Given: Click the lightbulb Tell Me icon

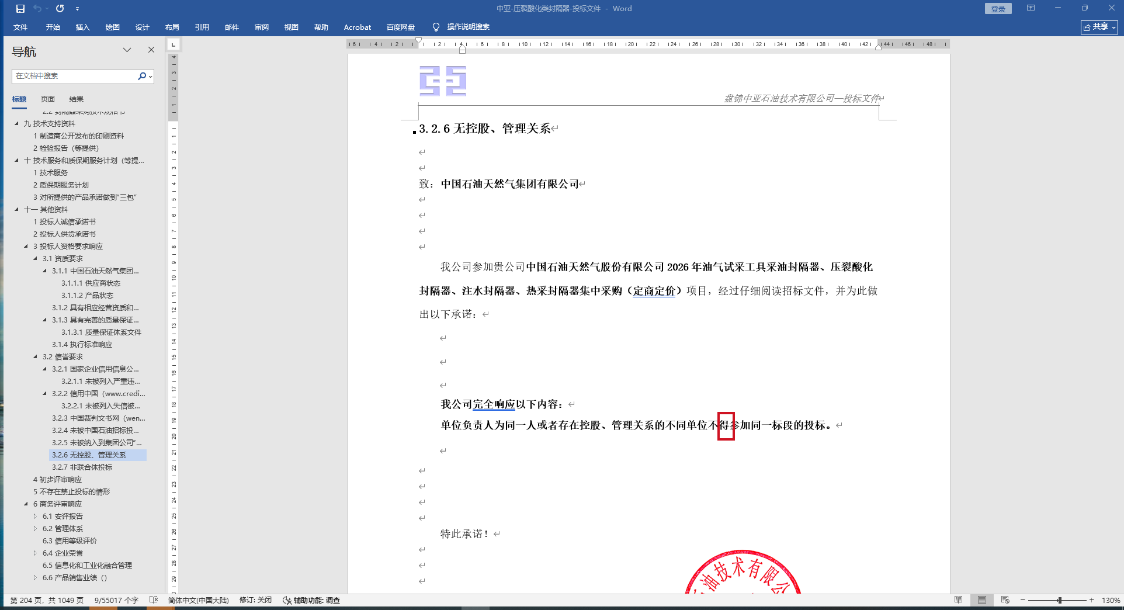Looking at the screenshot, I should [x=436, y=27].
